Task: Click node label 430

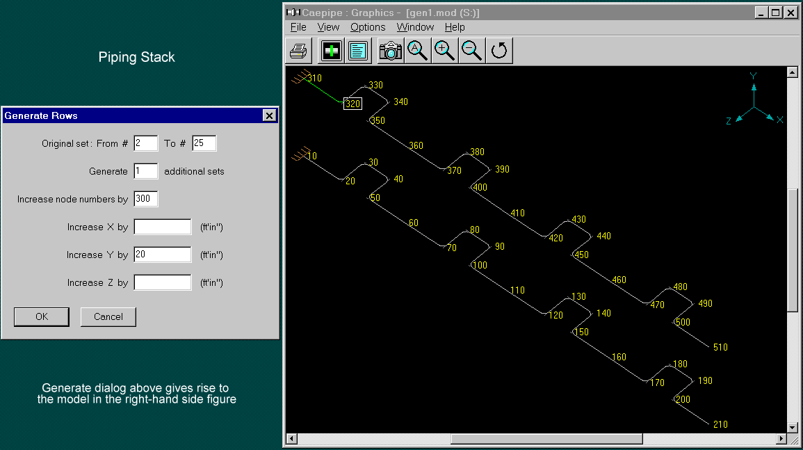Action: 578,219
